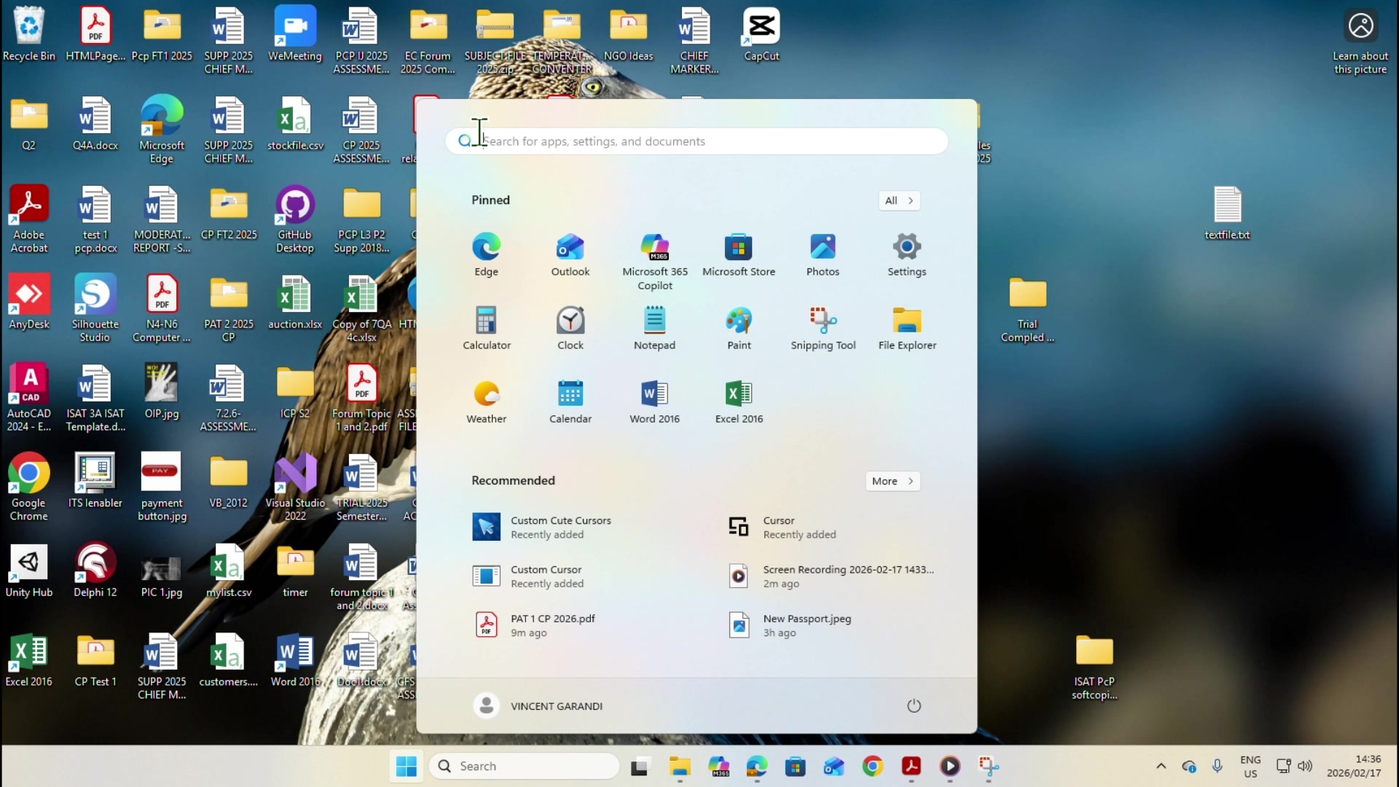The width and height of the screenshot is (1399, 787).
Task: Select the Google Chrome desktop shortcut
Action: tap(29, 488)
